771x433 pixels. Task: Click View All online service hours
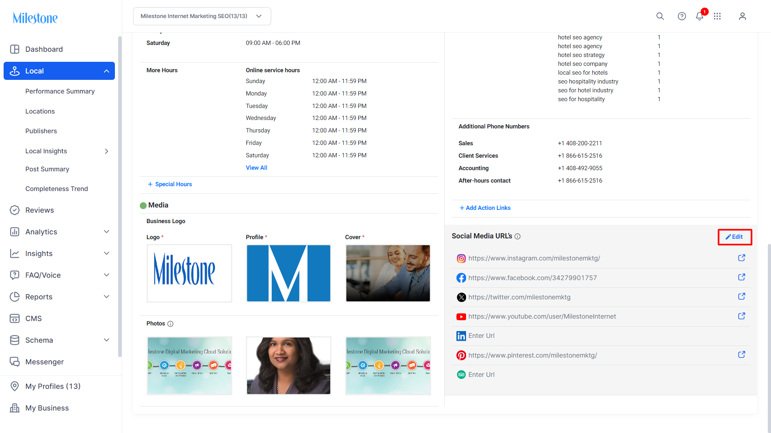(256, 168)
